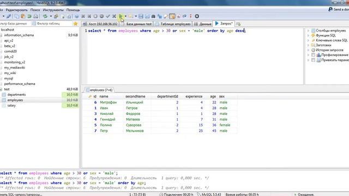Select performance_schema database in tree
The width and height of the screenshot is (349, 196).
pos(20,84)
